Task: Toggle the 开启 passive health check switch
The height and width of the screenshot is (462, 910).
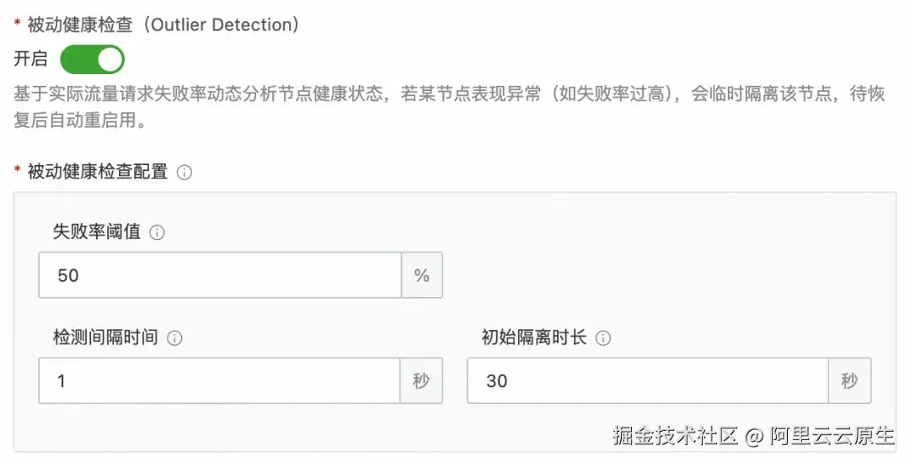Action: [93, 60]
